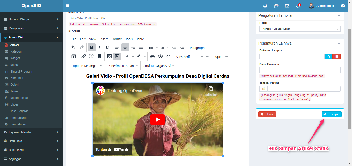The height and width of the screenshot is (166, 352).
Task: Click the Simpan button
Action: 332,114
